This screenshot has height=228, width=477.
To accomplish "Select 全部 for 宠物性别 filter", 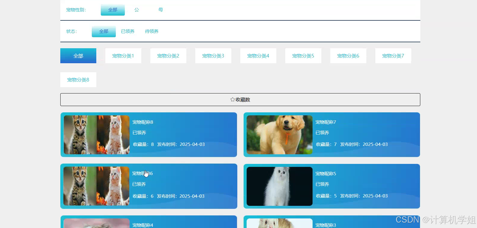I will [x=113, y=10].
